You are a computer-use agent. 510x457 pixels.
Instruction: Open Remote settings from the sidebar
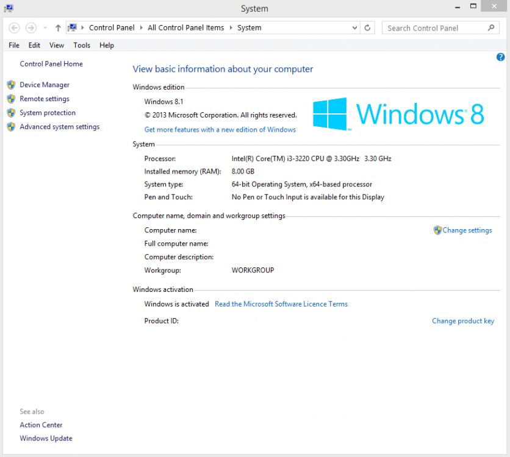(45, 99)
